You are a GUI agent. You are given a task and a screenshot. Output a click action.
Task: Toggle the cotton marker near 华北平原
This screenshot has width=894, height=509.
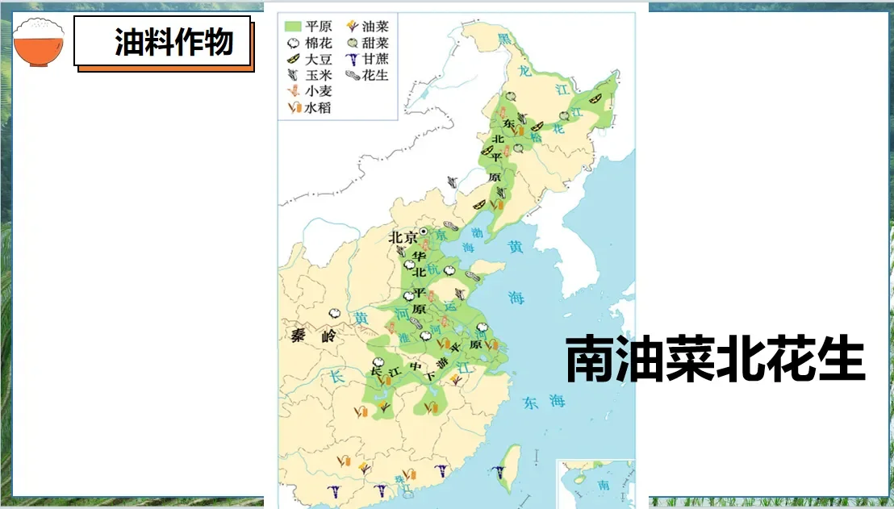pos(411,266)
